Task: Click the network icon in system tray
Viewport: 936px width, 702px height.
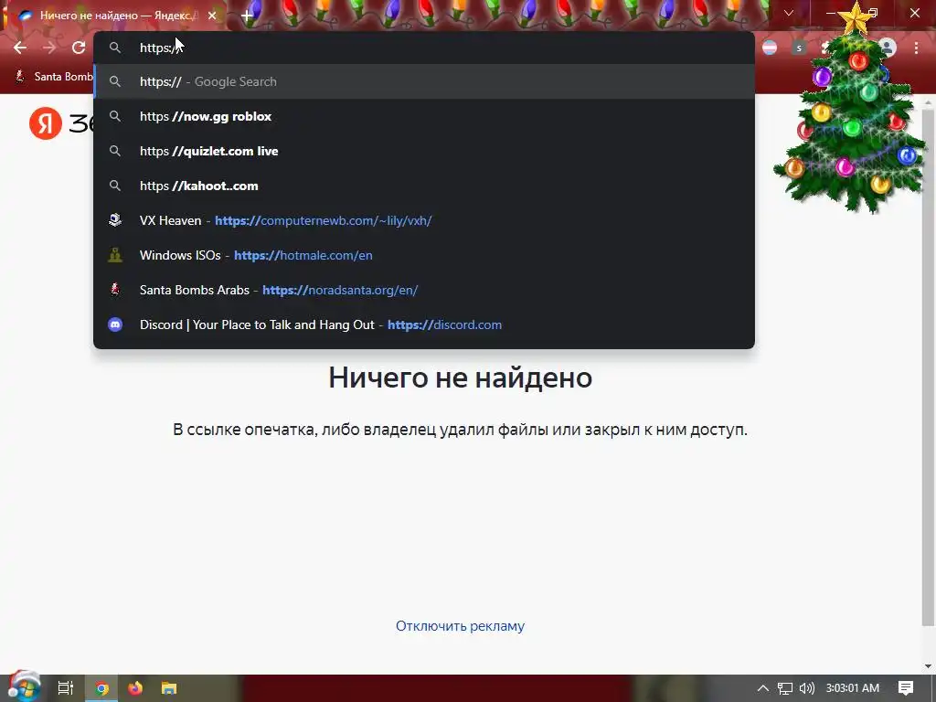Action: coord(785,688)
